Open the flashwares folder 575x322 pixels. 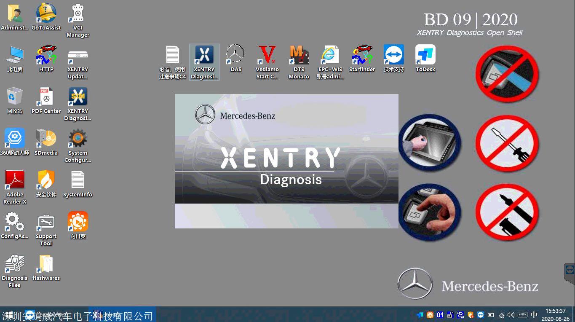[x=46, y=268]
